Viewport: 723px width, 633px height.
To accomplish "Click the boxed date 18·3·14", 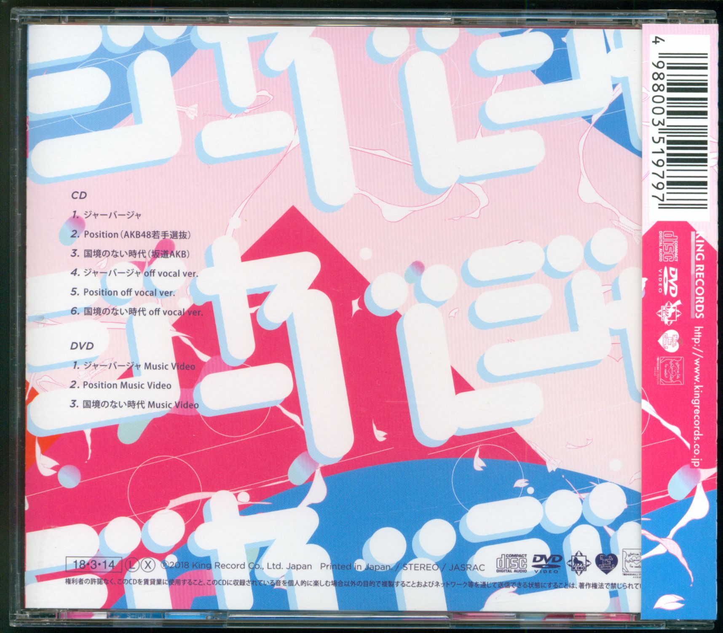I will coord(94,564).
